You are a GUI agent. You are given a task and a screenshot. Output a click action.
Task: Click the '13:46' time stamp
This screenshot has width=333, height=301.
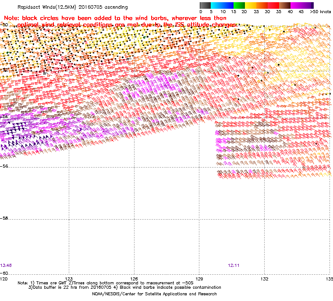click(x=6, y=266)
